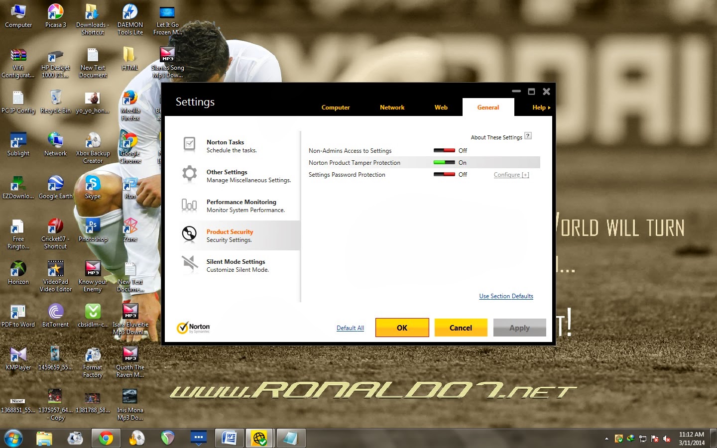Image resolution: width=717 pixels, height=448 pixels.
Task: Click the Windows Start button
Action: pyautogui.click(x=13, y=439)
